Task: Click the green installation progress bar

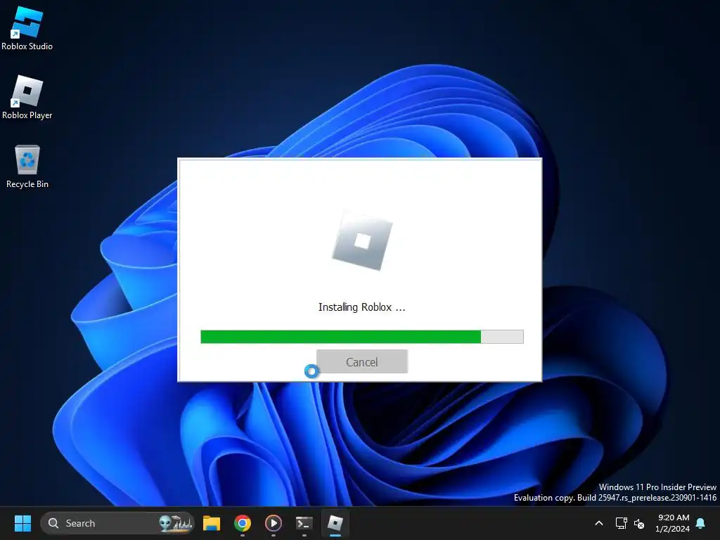Action: tap(362, 337)
